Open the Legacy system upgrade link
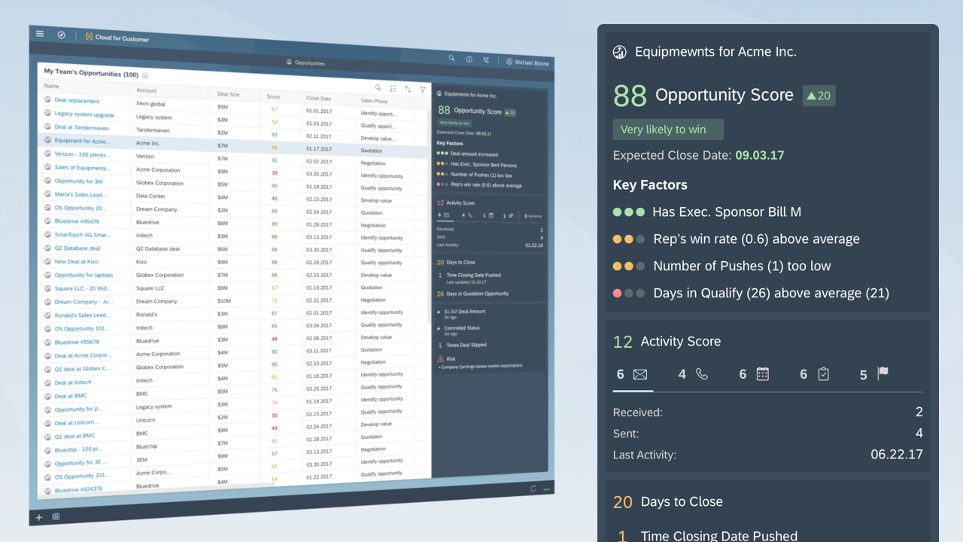This screenshot has height=542, width=963. 84,114
